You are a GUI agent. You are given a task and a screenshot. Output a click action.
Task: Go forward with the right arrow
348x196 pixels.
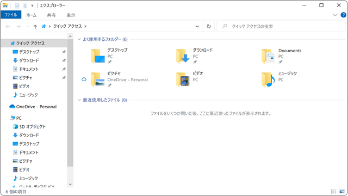(x=18, y=27)
